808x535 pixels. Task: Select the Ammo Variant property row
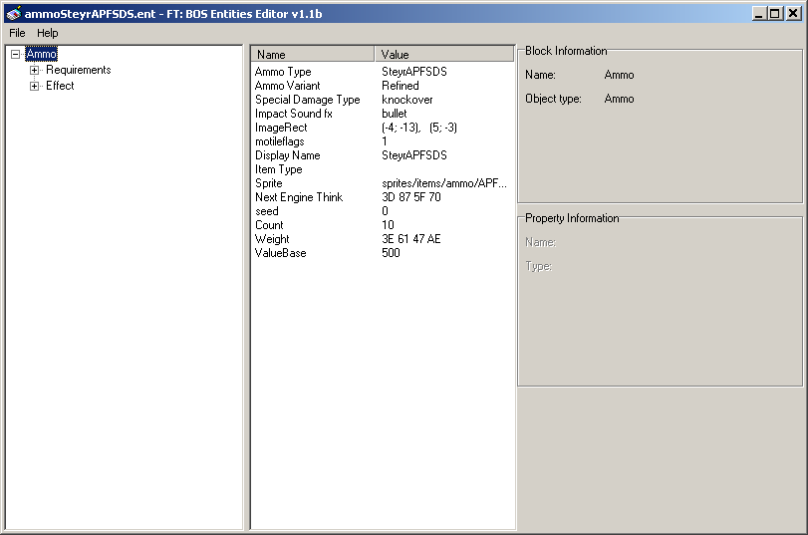383,86
